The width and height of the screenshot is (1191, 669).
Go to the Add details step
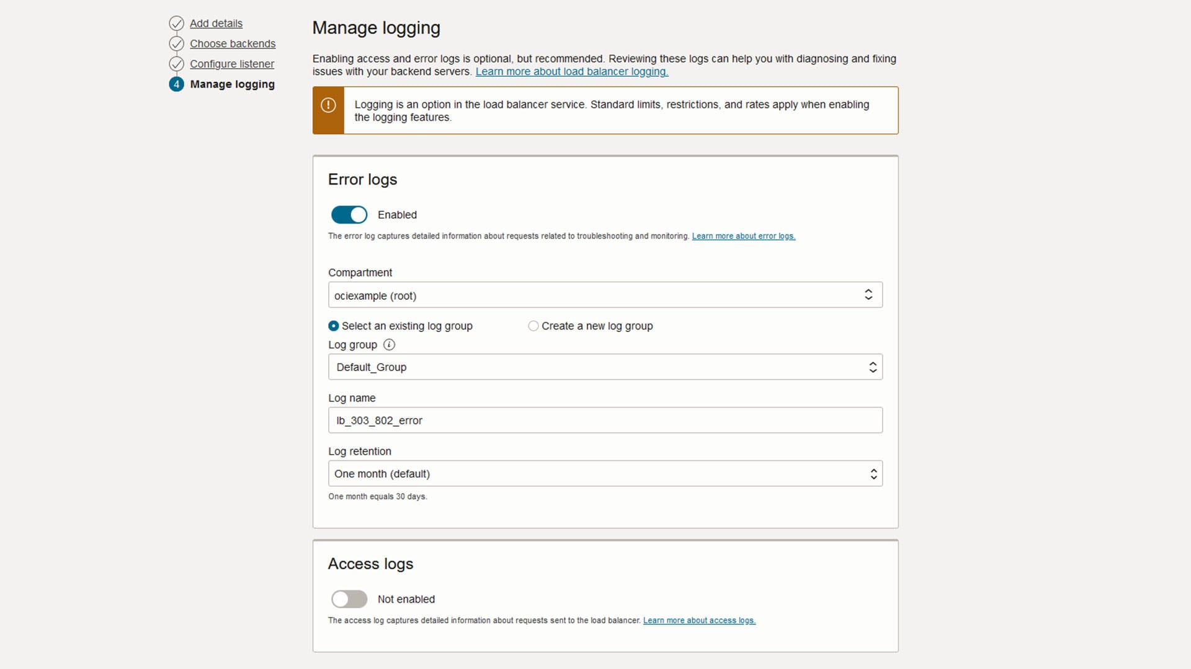(216, 23)
